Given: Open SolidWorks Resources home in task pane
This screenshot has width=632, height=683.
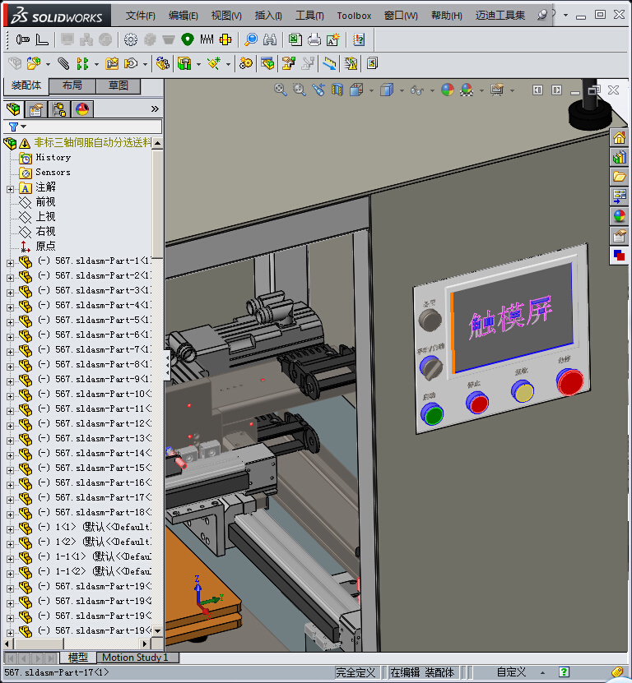Looking at the screenshot, I should [x=619, y=137].
